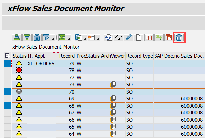Open record number 78 link

point(71,71)
